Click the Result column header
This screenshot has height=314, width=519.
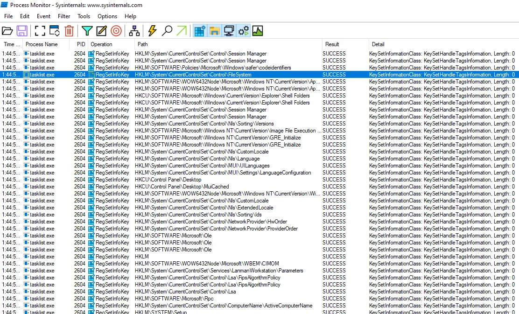[345, 44]
